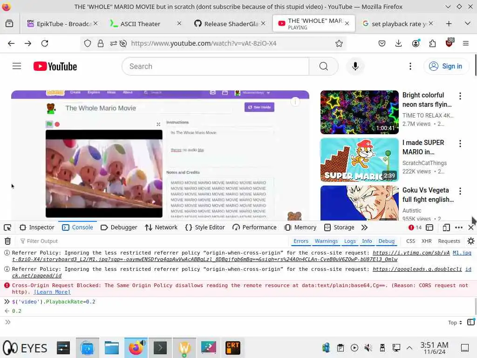Open YouTube settings three-dot menu

tap(410, 66)
